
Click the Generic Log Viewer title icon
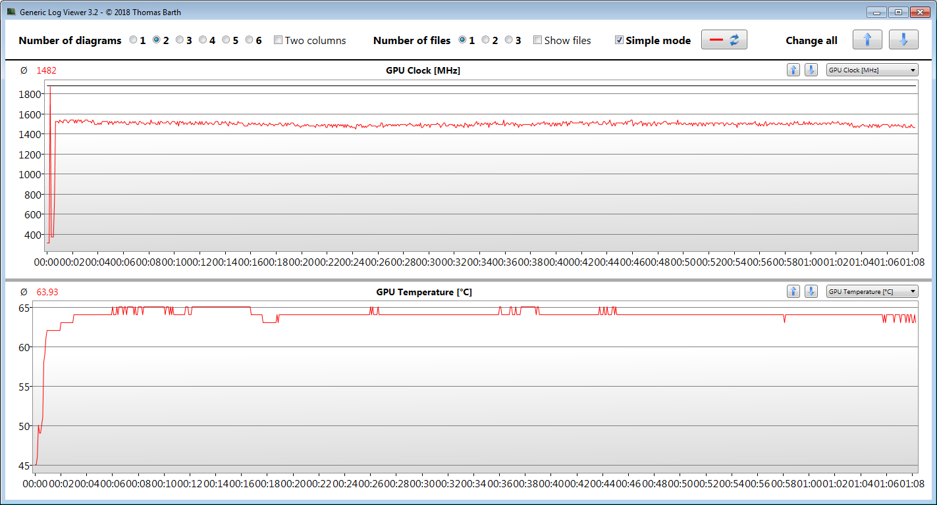point(11,12)
